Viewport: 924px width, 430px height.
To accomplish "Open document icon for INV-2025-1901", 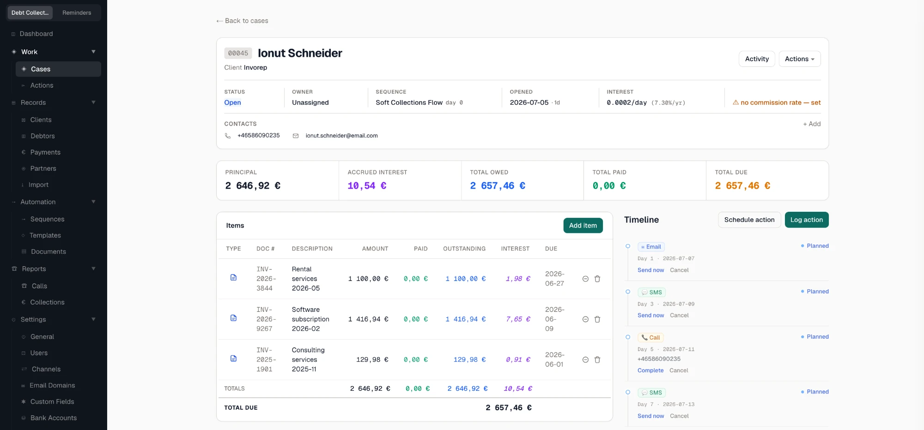I will click(233, 359).
